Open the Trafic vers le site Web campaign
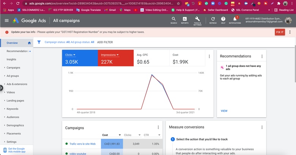 (x=82, y=144)
